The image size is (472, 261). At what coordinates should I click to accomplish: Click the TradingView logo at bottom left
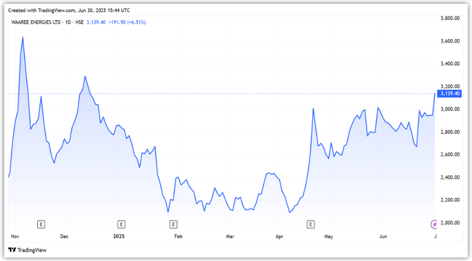[27, 250]
